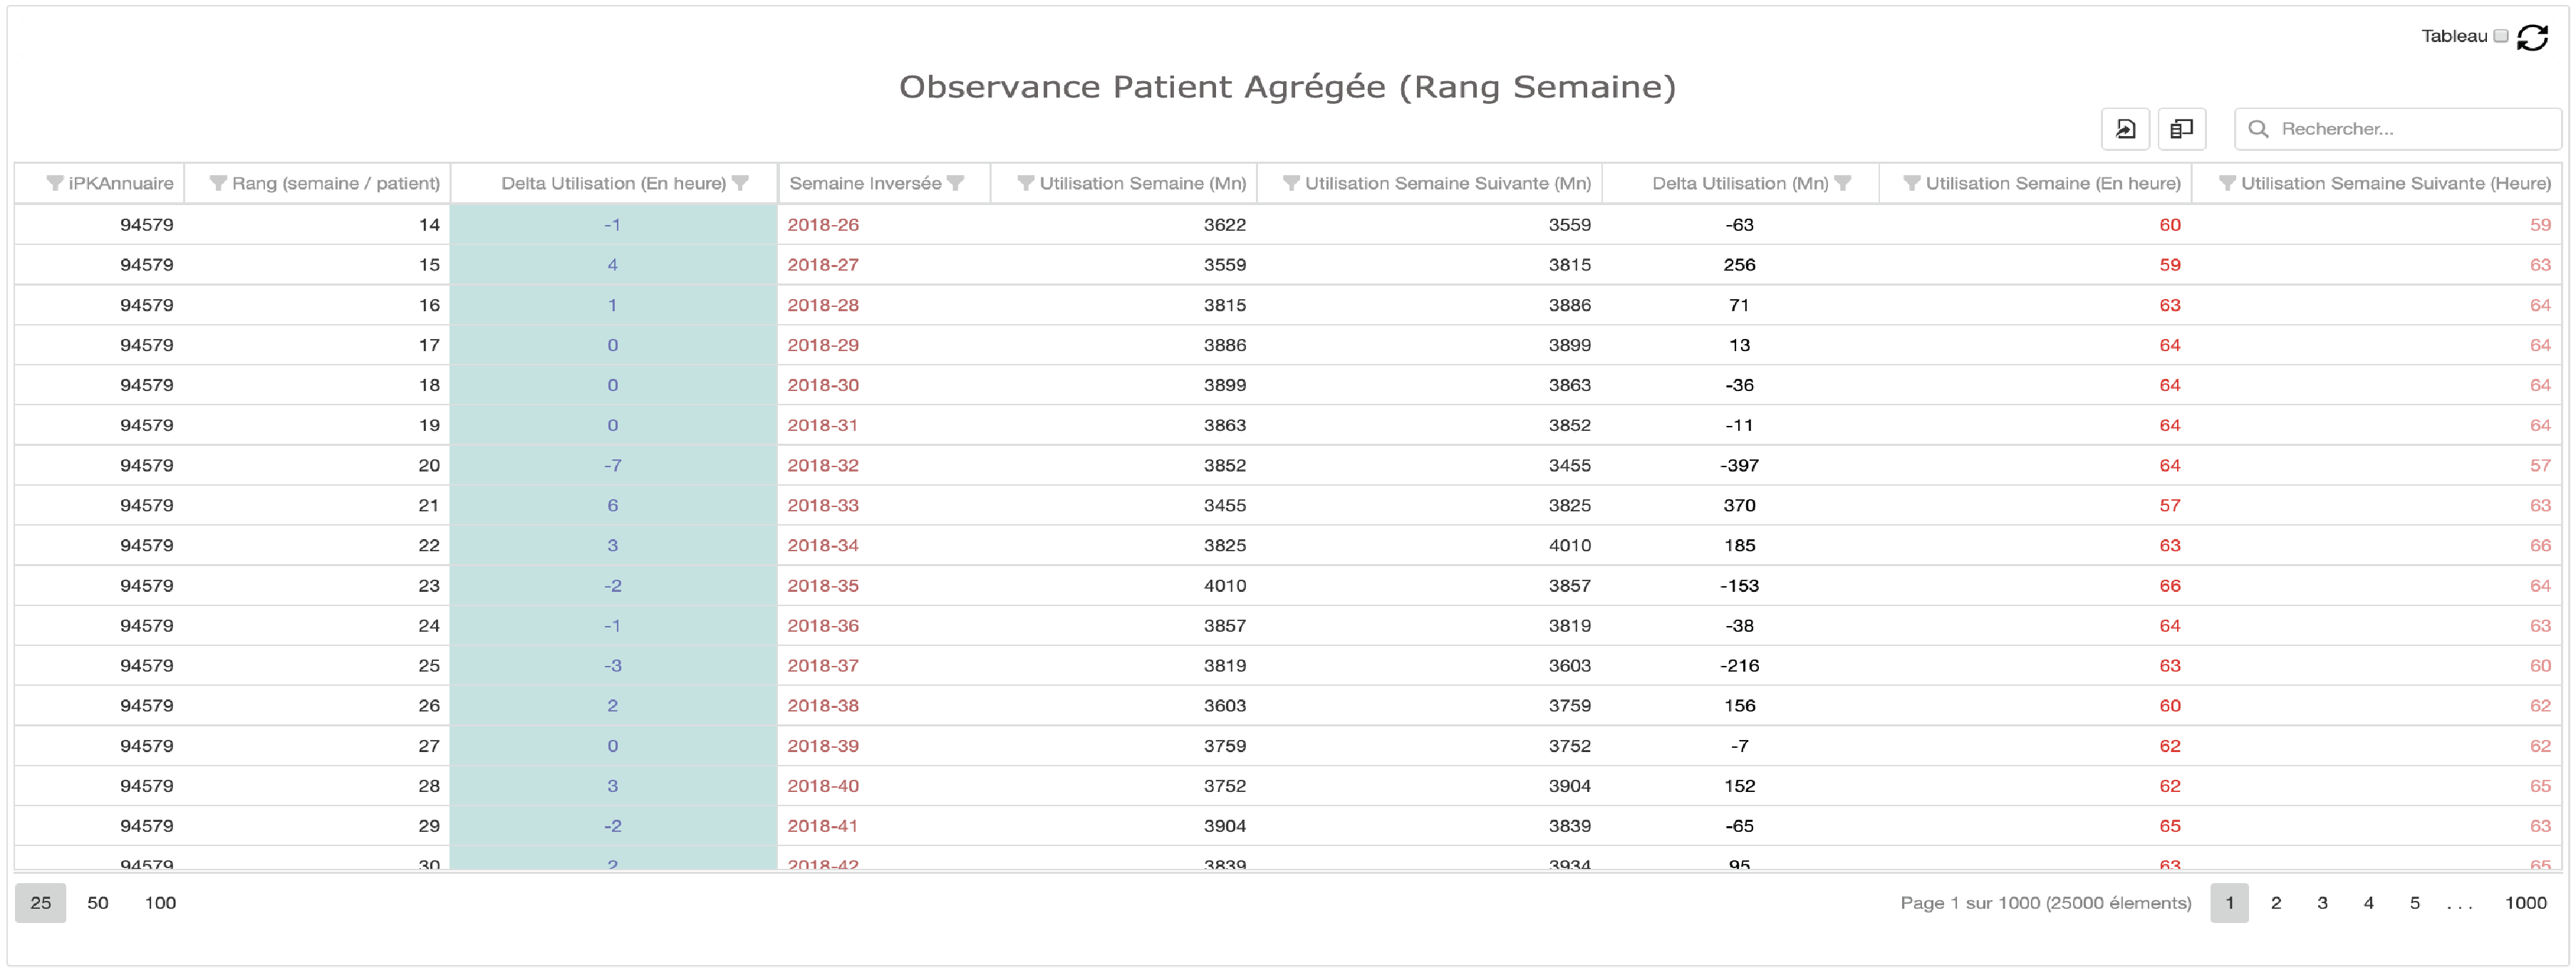Go to page 5
The width and height of the screenshot is (2576, 975).
click(x=2414, y=903)
